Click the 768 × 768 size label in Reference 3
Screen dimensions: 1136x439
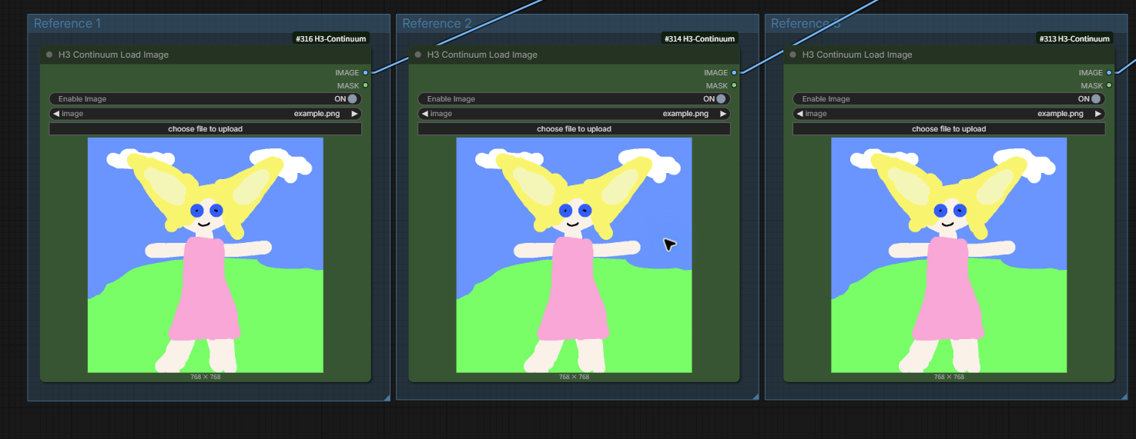pyautogui.click(x=949, y=377)
